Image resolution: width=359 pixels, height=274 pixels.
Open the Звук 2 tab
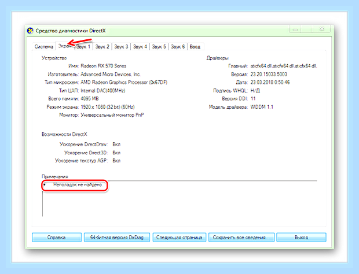pos(102,47)
